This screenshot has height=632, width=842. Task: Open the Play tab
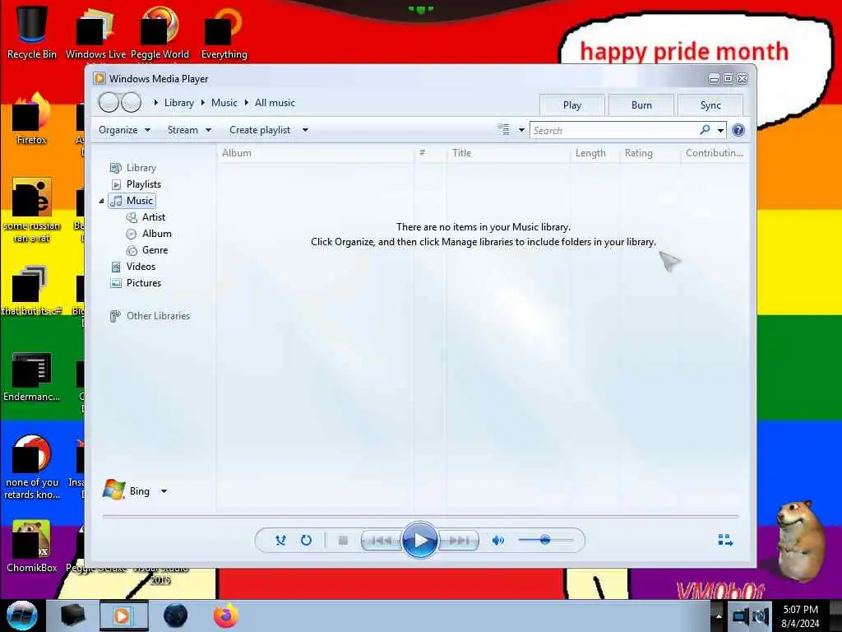point(572,105)
